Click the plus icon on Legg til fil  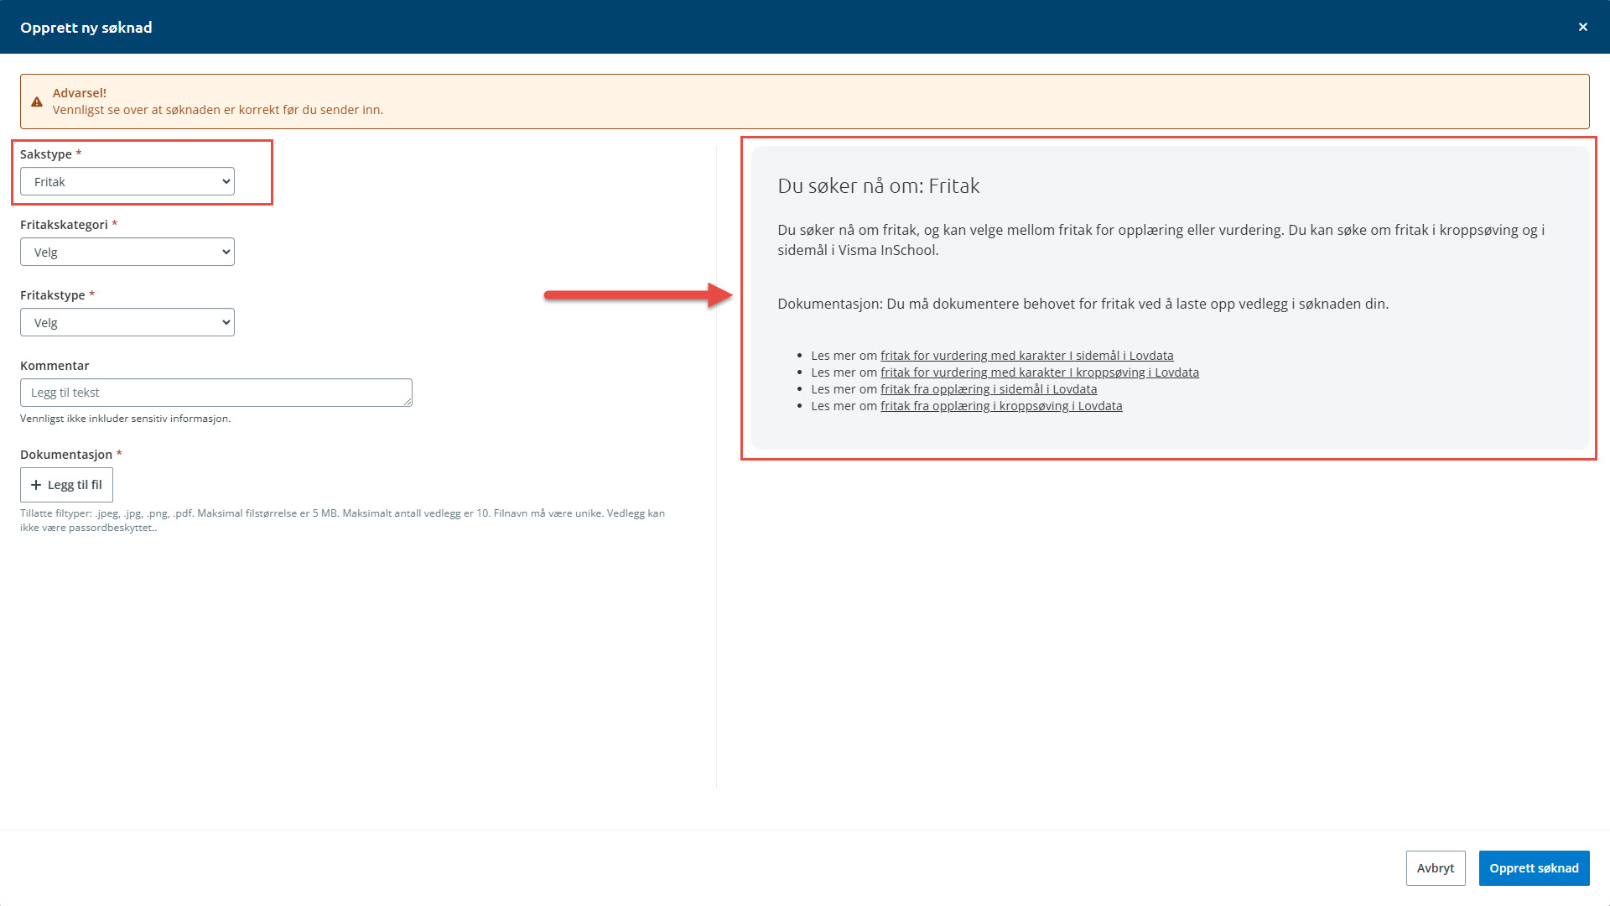click(x=36, y=485)
